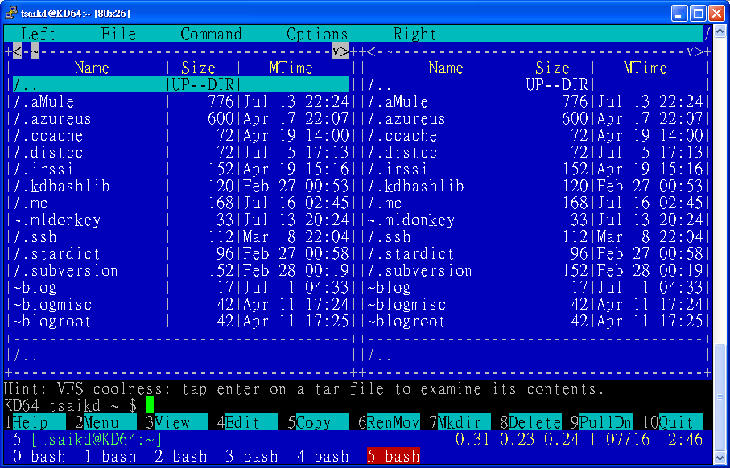Open the Command menu

point(211,34)
